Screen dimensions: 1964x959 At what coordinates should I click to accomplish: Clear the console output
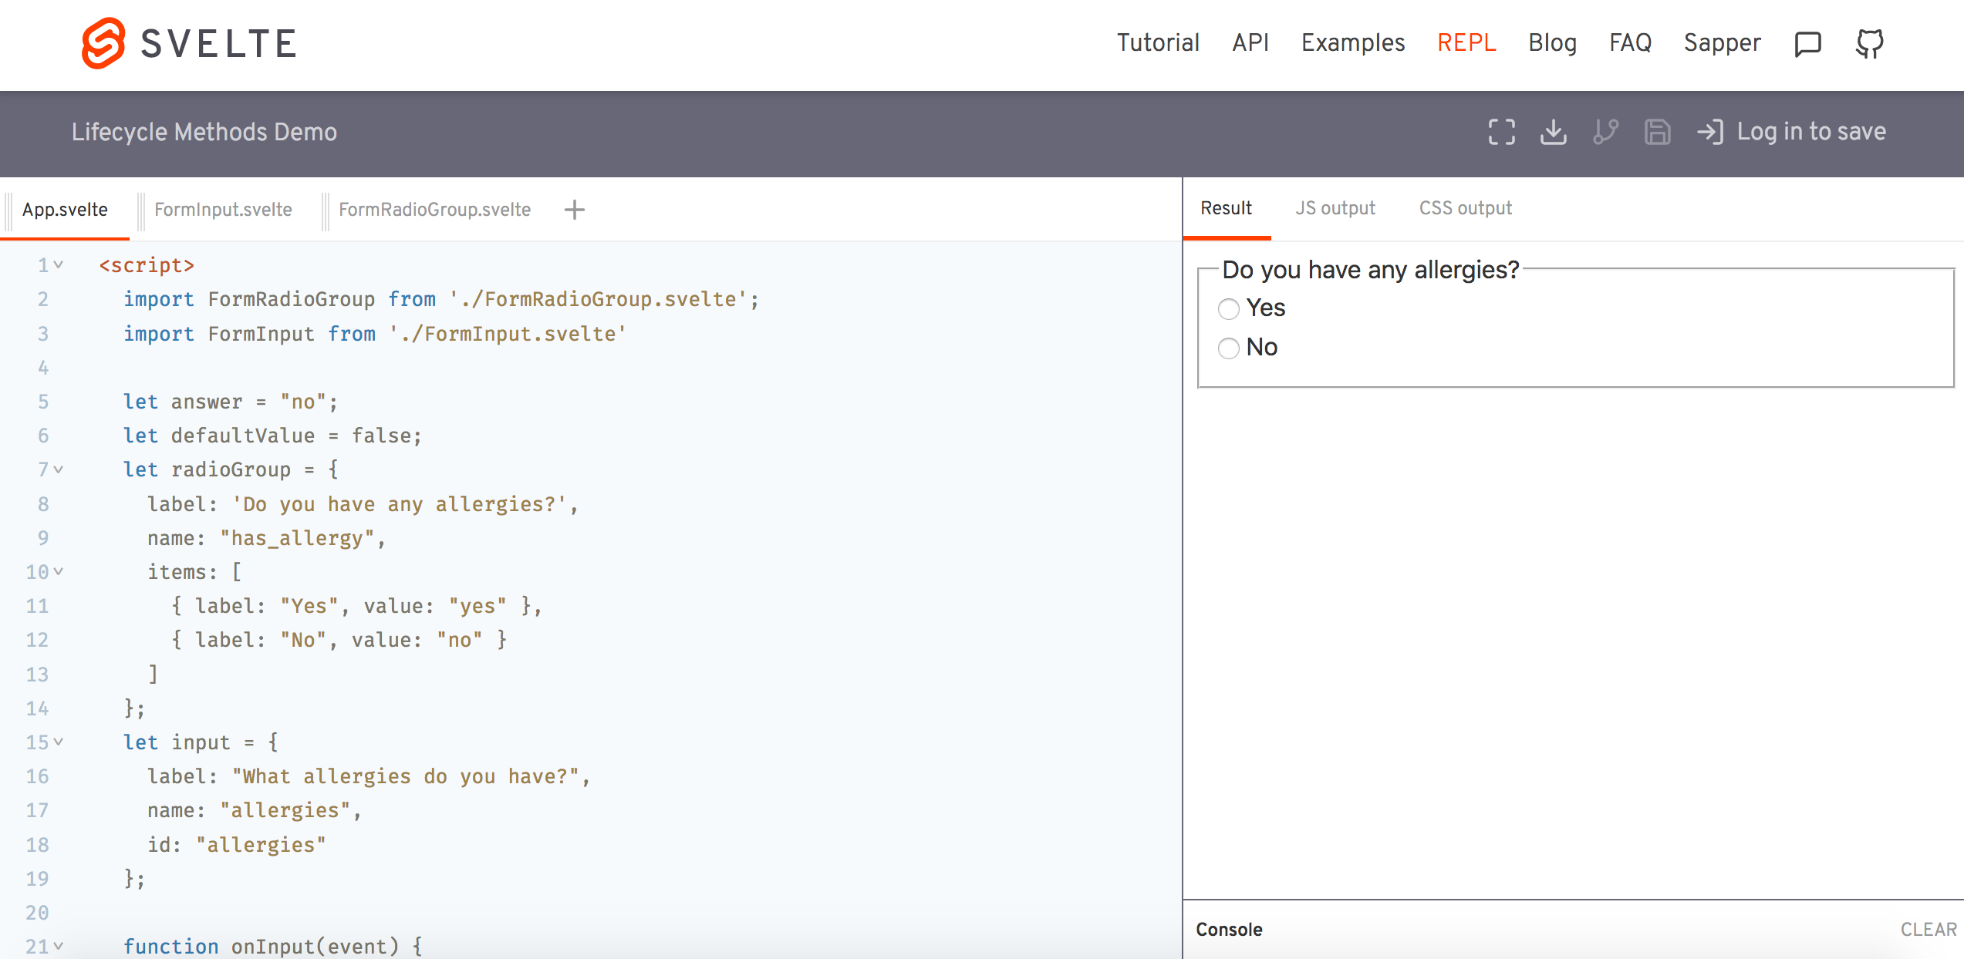click(x=1929, y=930)
